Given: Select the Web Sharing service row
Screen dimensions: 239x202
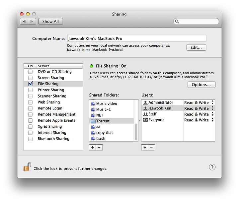Looking at the screenshot, I should (53, 102).
